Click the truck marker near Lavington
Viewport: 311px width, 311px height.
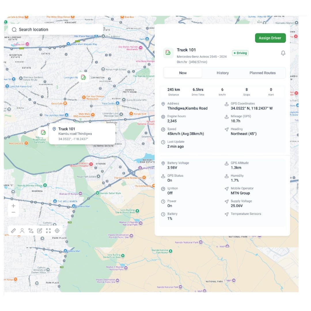tap(83, 77)
